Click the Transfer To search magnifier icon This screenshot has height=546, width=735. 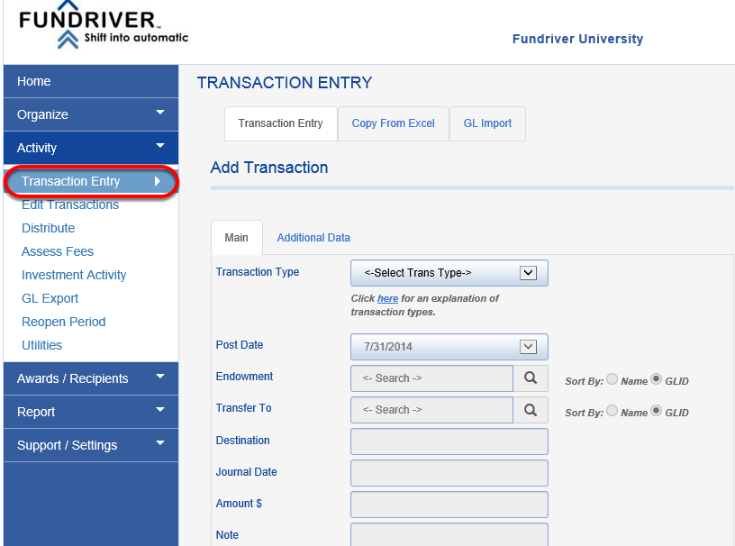click(x=531, y=410)
